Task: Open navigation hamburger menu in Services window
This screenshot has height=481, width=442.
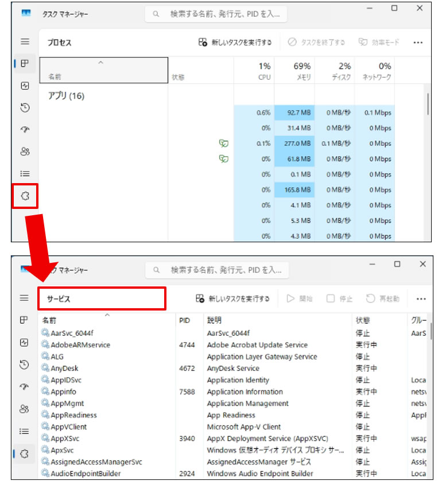Action: pyautogui.click(x=24, y=298)
